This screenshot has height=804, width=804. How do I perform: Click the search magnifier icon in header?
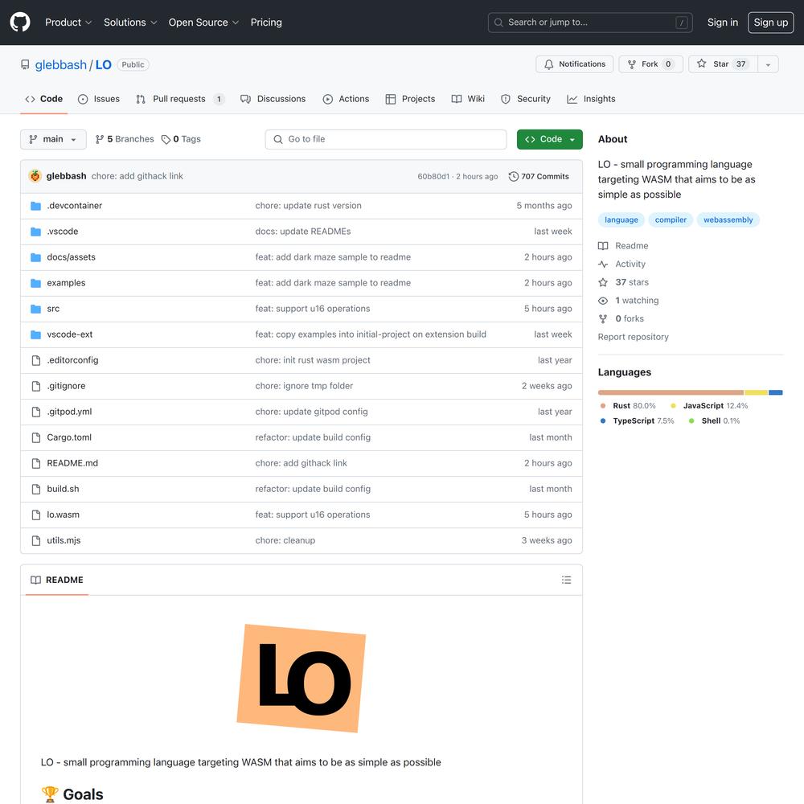[498, 23]
